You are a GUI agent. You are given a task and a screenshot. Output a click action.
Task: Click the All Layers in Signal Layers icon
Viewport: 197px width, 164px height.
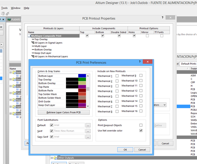(x=33, y=43)
